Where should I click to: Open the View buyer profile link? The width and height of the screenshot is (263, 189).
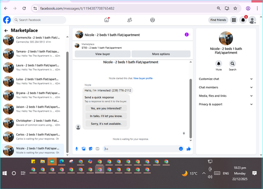click(x=143, y=78)
